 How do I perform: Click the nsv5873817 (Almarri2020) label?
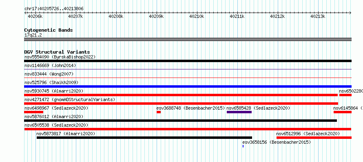click(x=66, y=134)
